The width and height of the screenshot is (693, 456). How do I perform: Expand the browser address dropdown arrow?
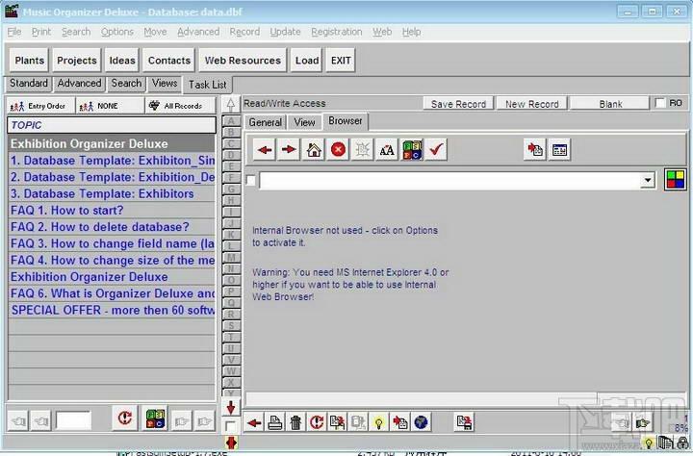[648, 180]
